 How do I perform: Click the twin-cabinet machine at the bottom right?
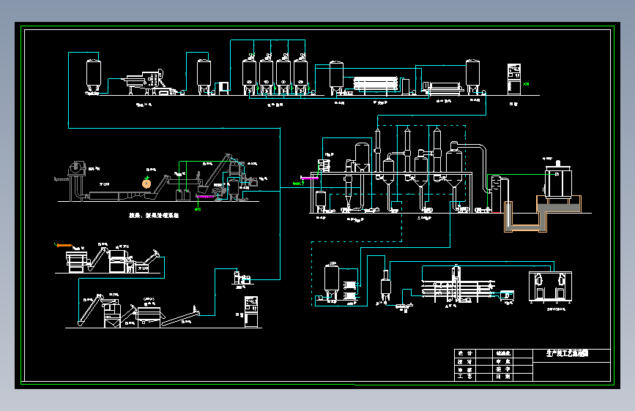(x=550, y=287)
